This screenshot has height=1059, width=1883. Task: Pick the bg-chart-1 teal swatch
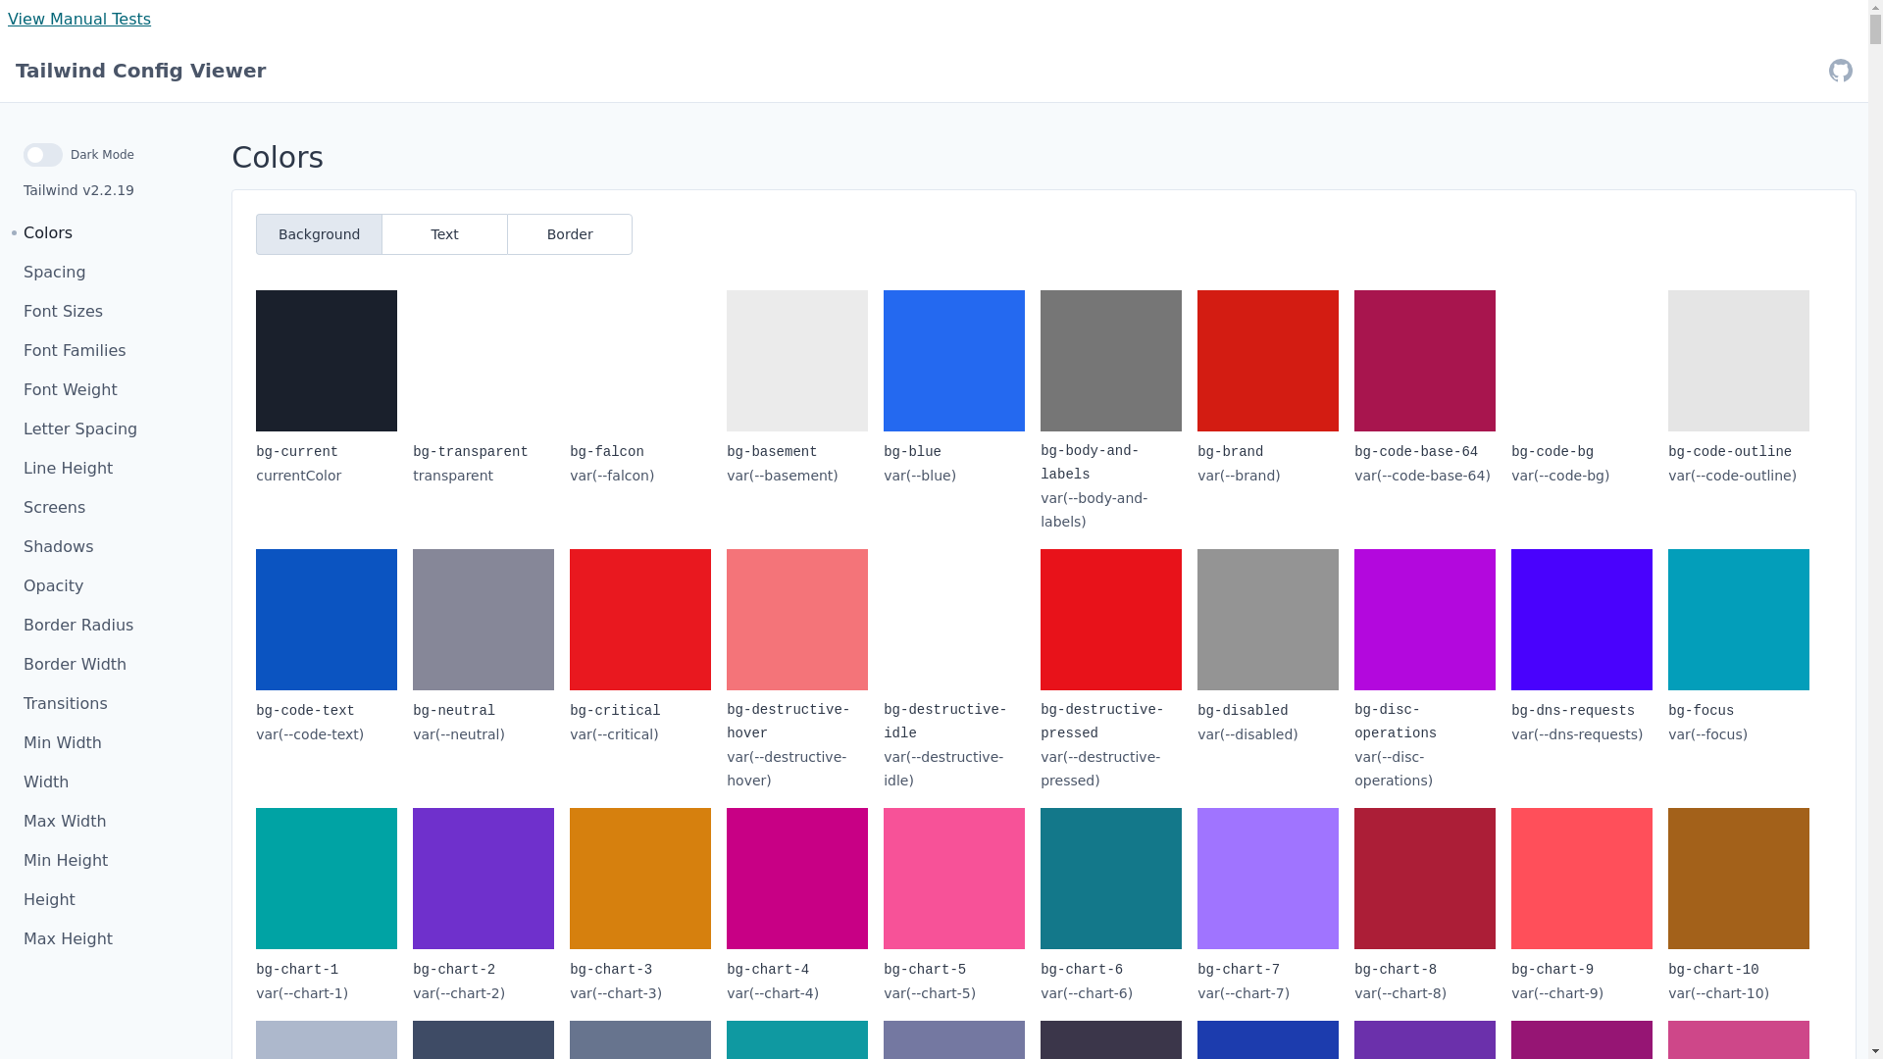pos(327,879)
